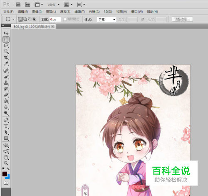Select the 3D Object Rotate tool
Viewport: 208px width, 196px height.
(6, 145)
